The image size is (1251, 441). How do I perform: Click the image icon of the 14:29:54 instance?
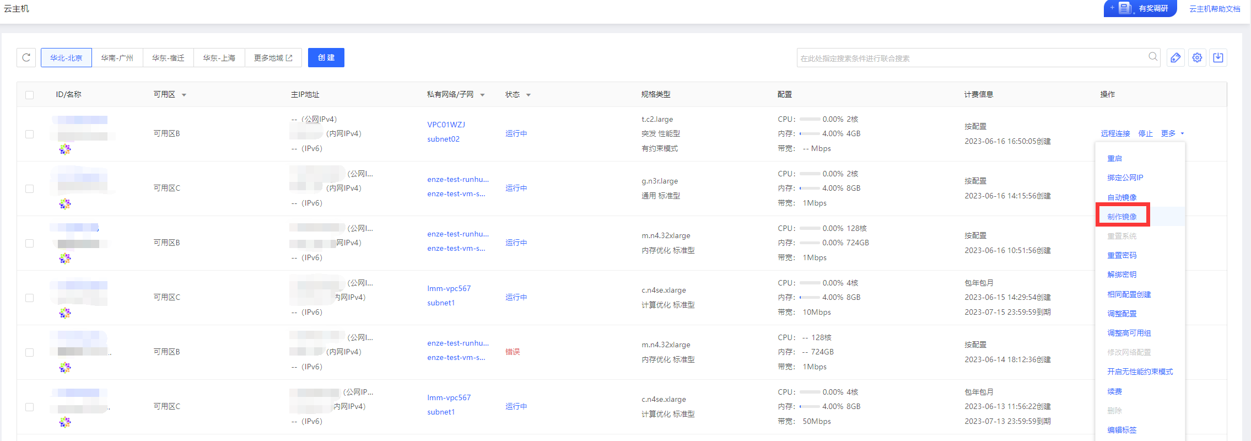pos(65,313)
